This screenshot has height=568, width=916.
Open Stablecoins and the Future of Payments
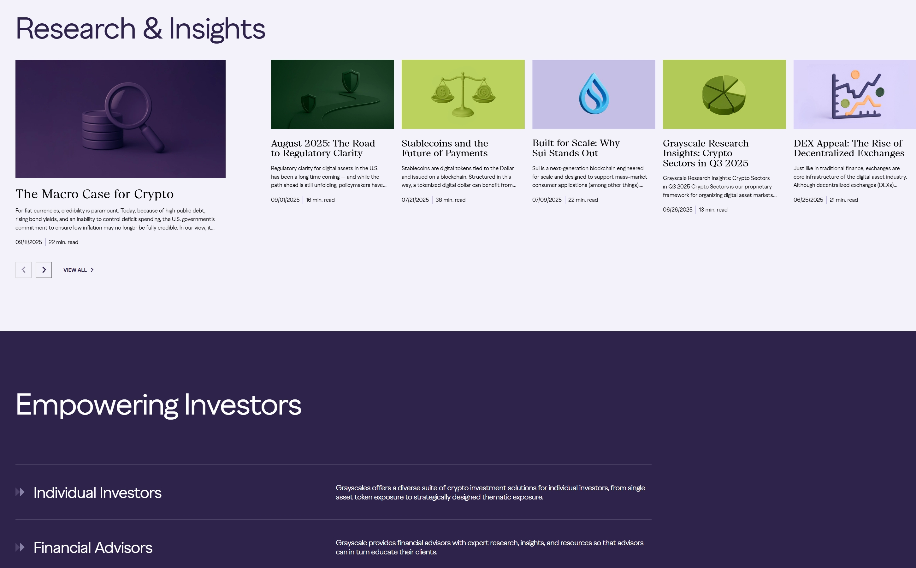click(445, 148)
